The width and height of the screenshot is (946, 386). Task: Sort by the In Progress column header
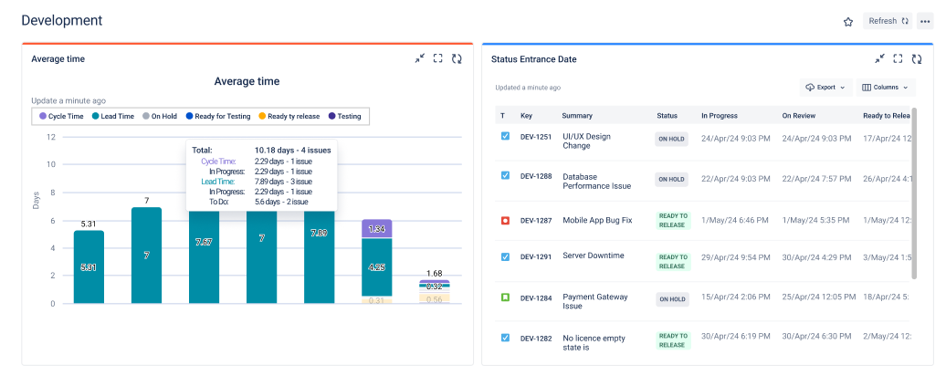720,116
